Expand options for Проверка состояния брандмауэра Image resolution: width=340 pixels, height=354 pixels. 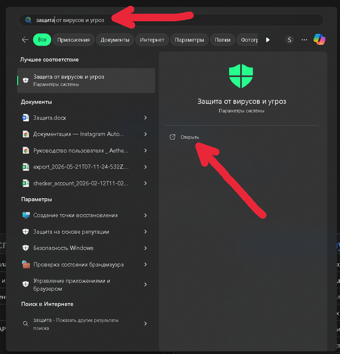coord(146,264)
